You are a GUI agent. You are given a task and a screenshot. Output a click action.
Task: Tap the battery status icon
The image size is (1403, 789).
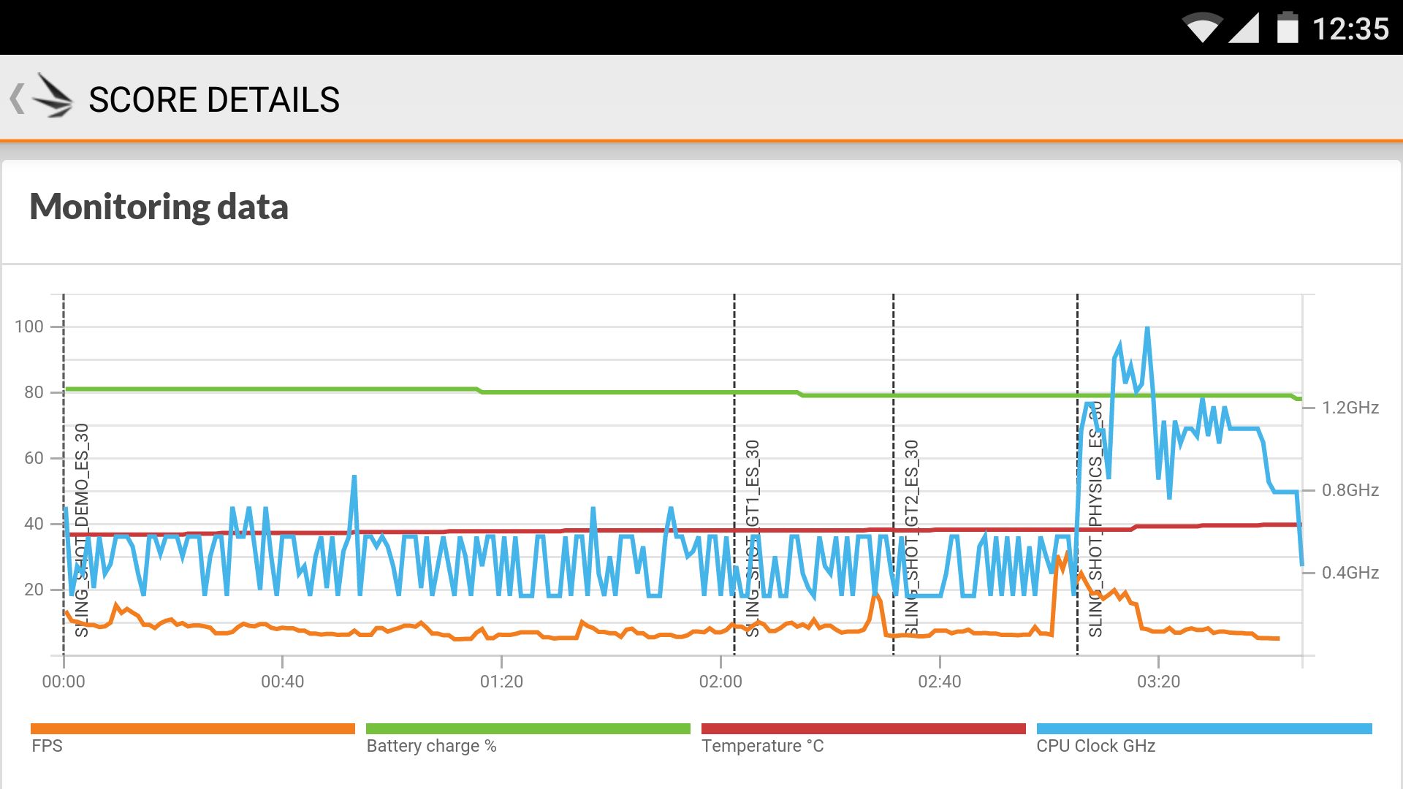click(1288, 28)
